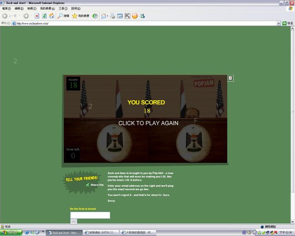Open the 檔案(F) menu
295x236 pixels.
[x=6, y=8]
